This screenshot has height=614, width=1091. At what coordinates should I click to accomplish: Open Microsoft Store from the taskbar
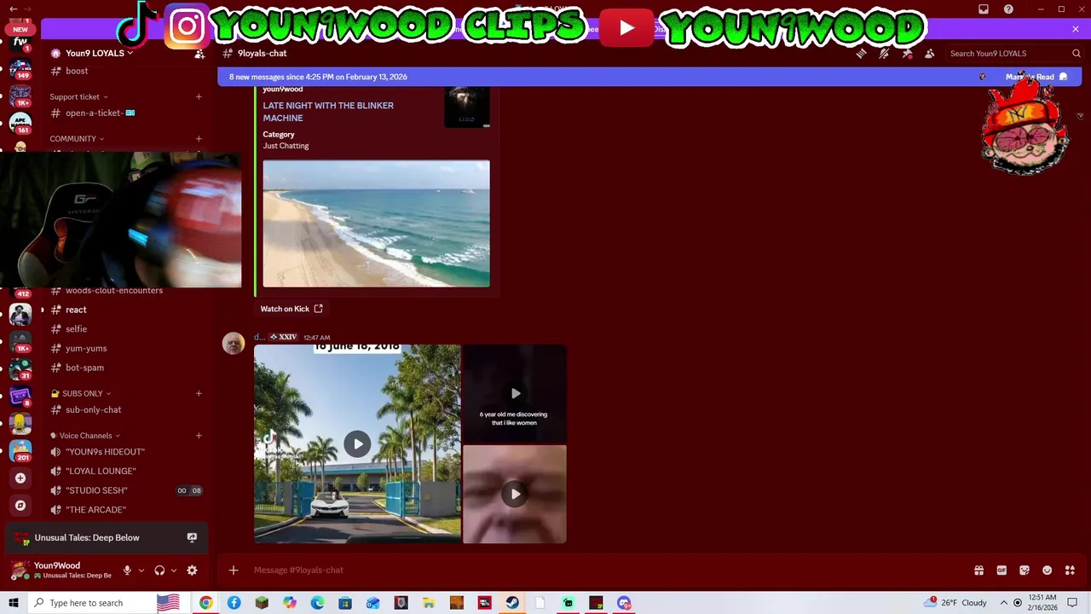(x=345, y=603)
